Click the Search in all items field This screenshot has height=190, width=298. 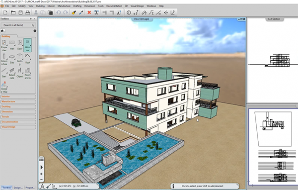pyautogui.click(x=18, y=25)
